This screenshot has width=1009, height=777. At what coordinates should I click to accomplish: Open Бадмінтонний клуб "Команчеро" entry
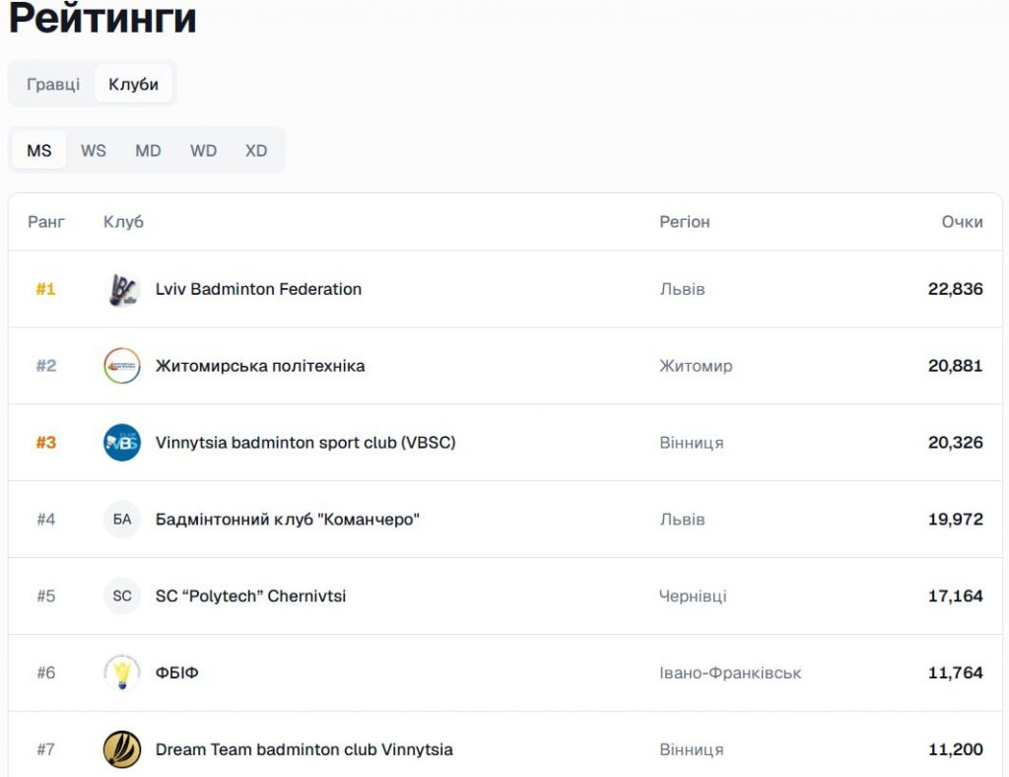[287, 520]
